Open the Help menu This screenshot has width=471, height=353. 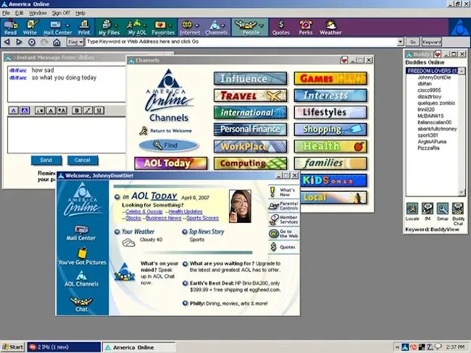click(x=80, y=13)
